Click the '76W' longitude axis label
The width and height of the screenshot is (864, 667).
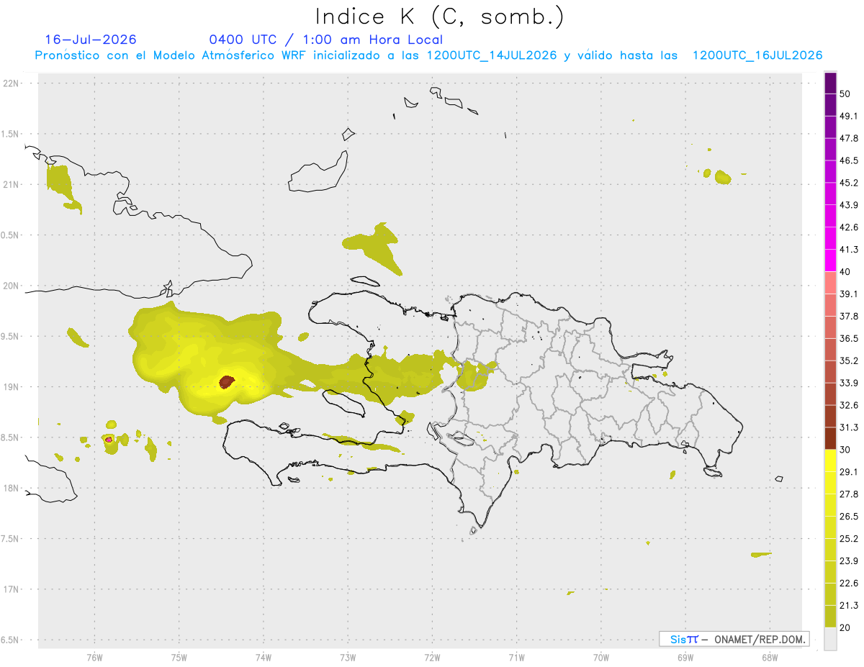click(x=94, y=658)
